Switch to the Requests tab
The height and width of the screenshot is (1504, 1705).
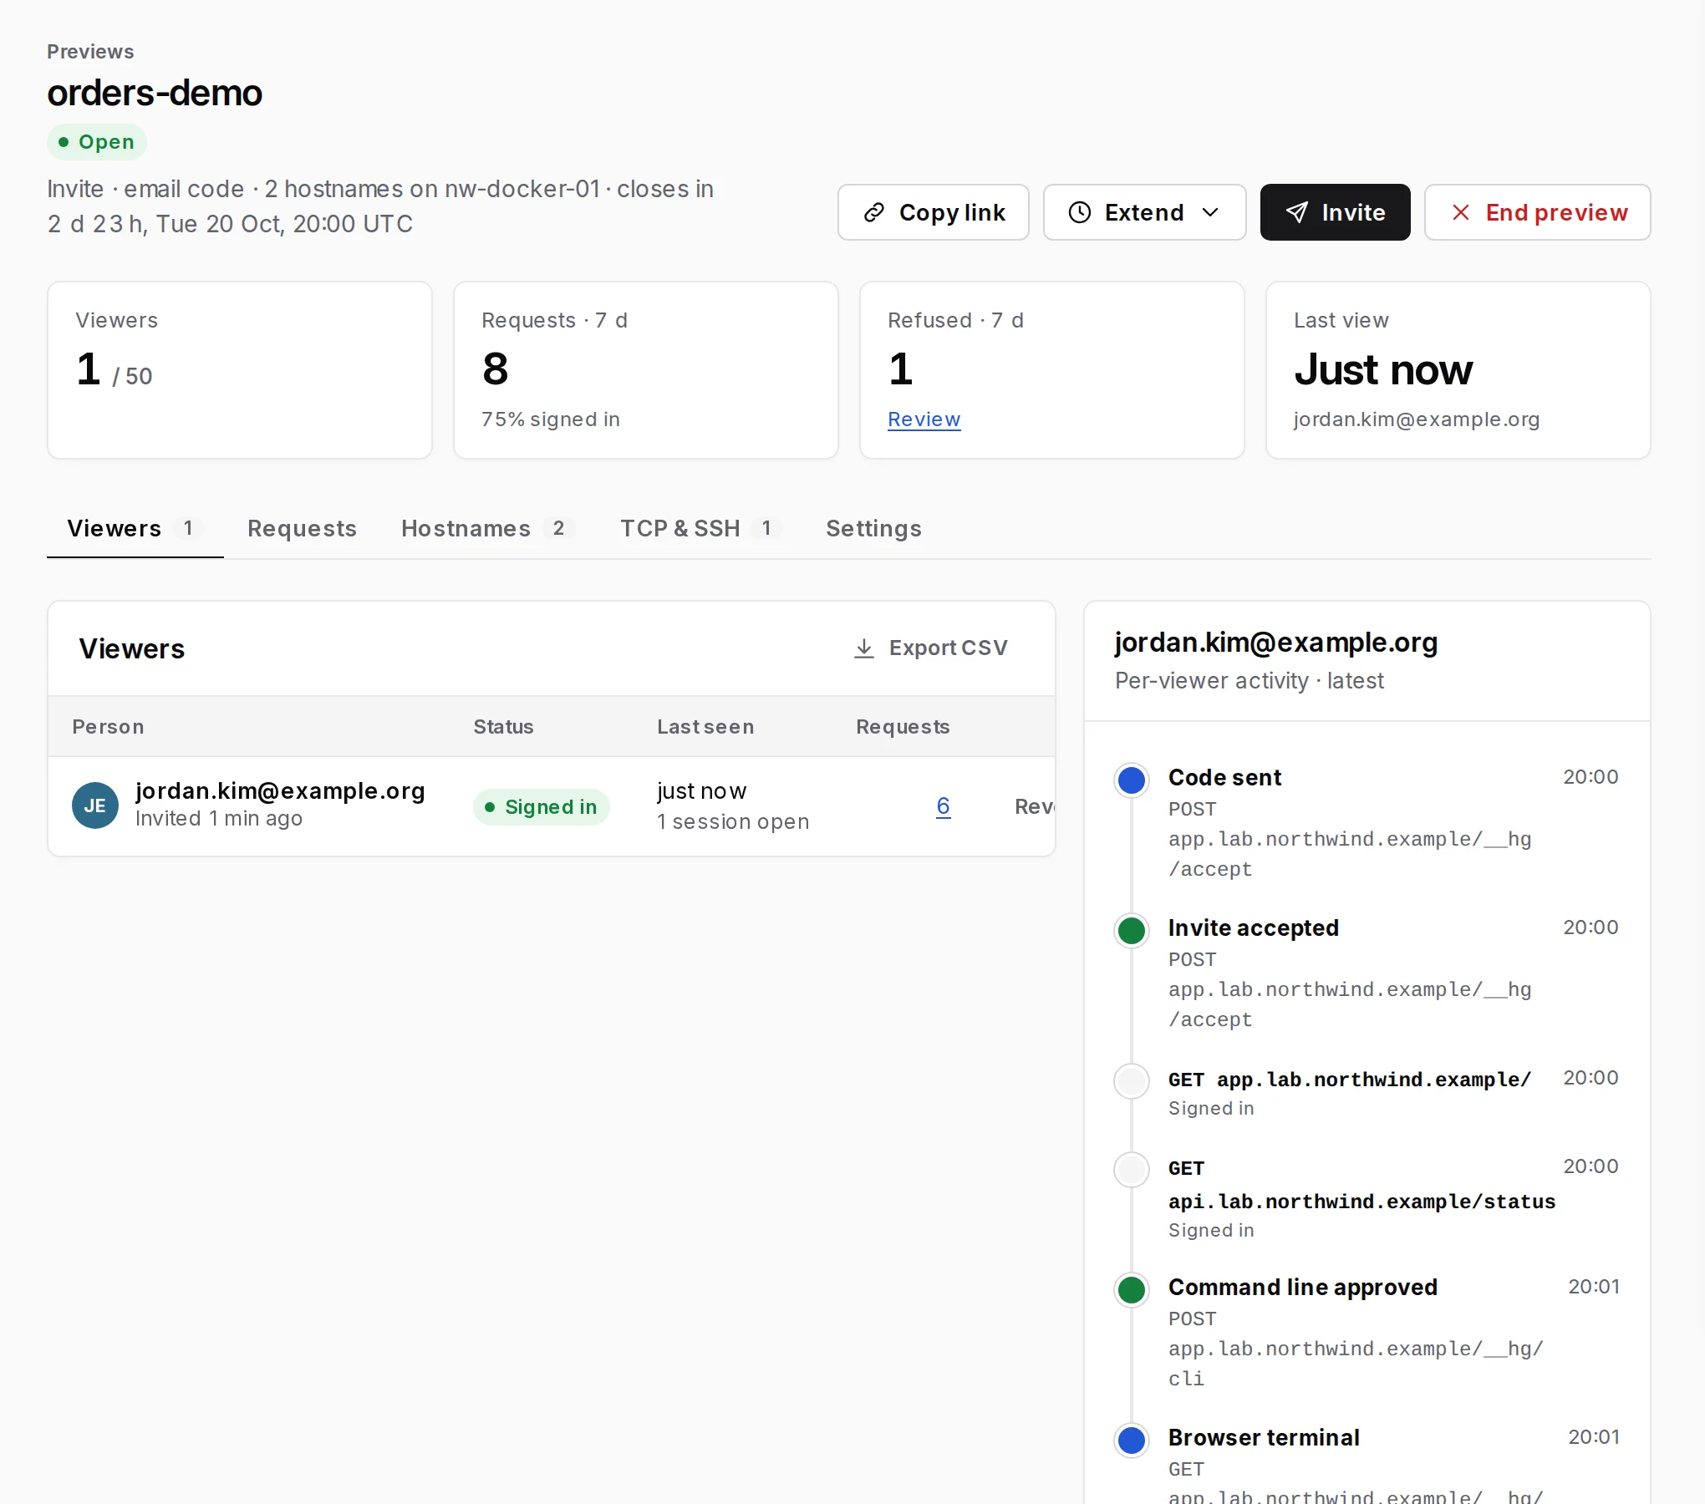302,528
